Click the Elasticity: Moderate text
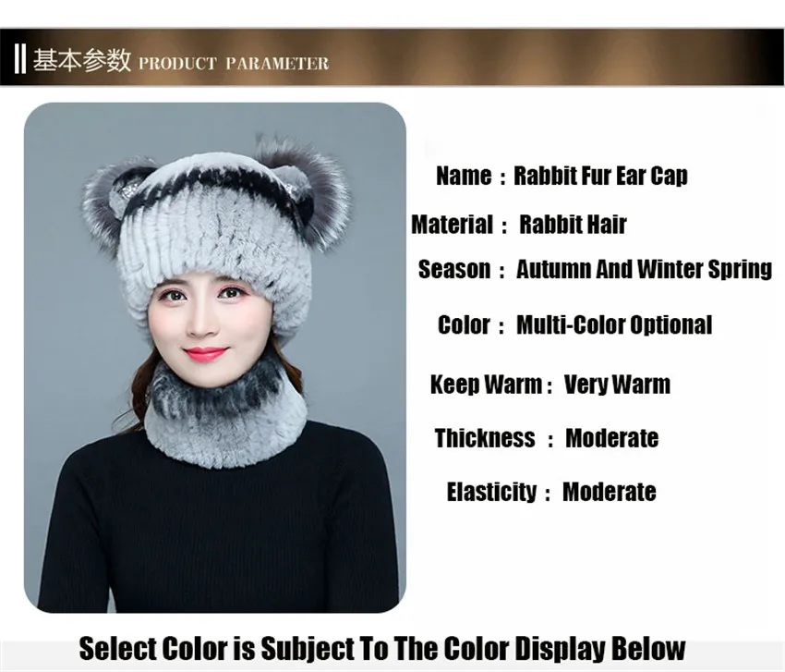Image resolution: width=785 pixels, height=672 pixels. click(x=551, y=492)
